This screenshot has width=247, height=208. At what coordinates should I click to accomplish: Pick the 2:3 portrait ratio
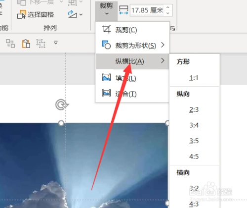click(194, 109)
